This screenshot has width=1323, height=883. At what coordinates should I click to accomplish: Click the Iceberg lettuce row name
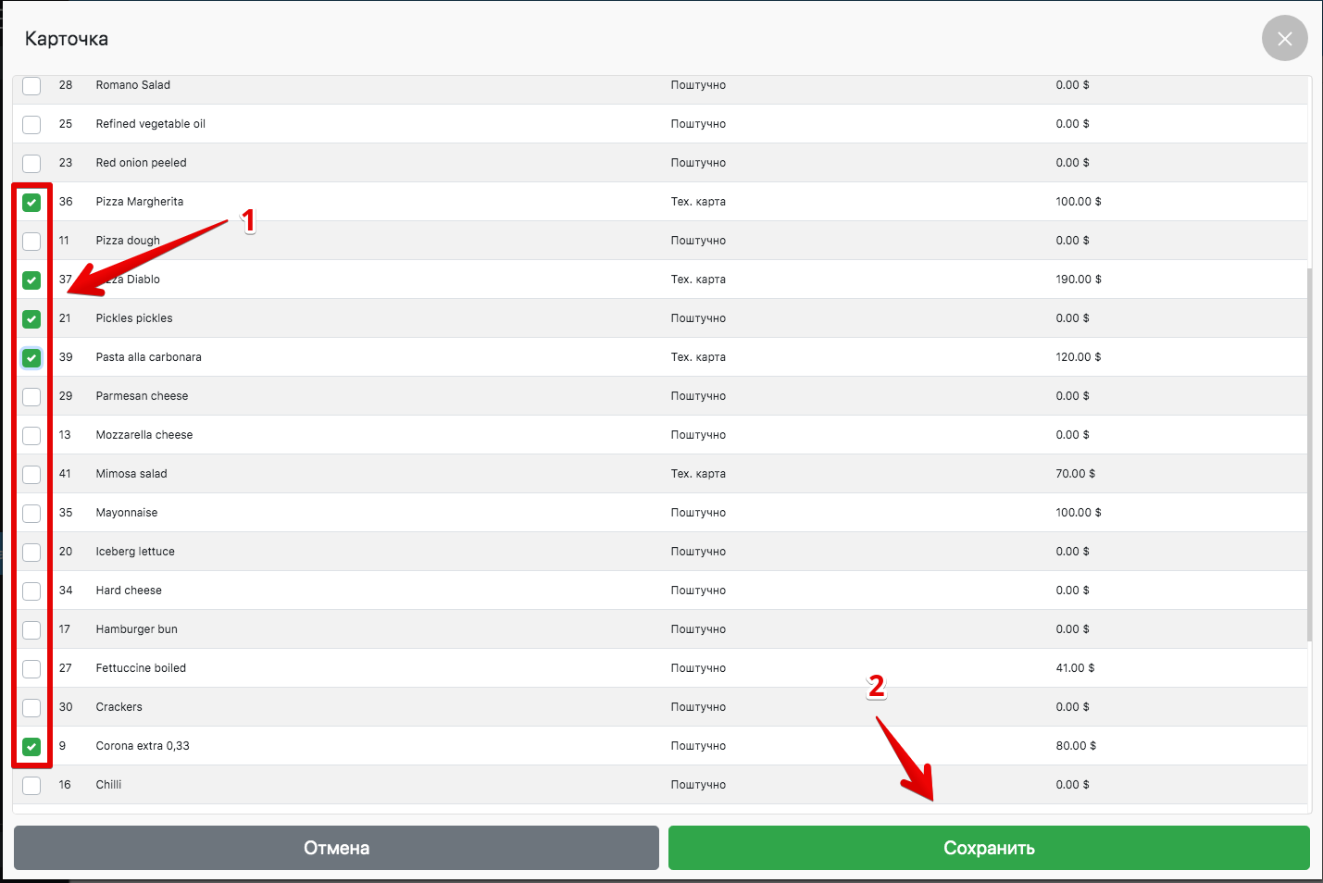tap(135, 552)
